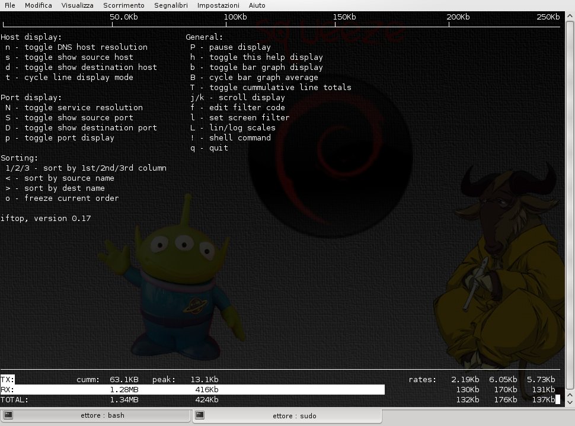Click the 'sort by source name' line

pyautogui.click(x=60, y=178)
